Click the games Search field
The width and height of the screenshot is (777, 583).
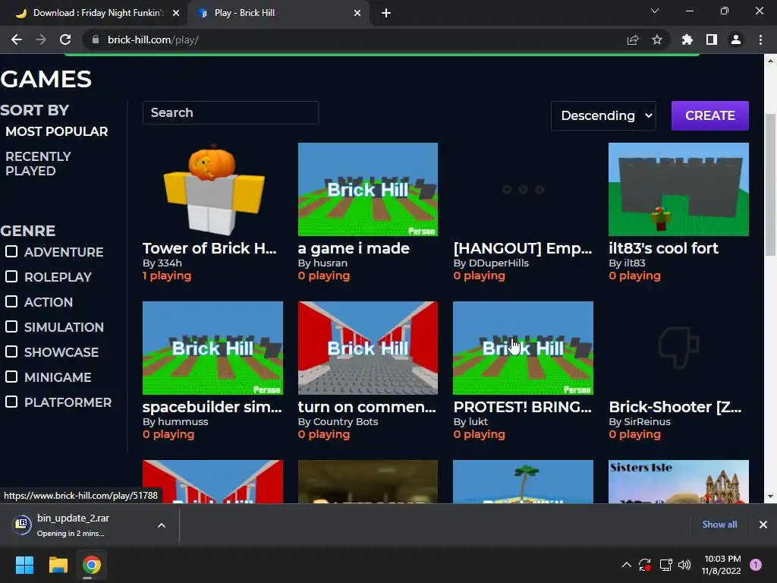(231, 112)
